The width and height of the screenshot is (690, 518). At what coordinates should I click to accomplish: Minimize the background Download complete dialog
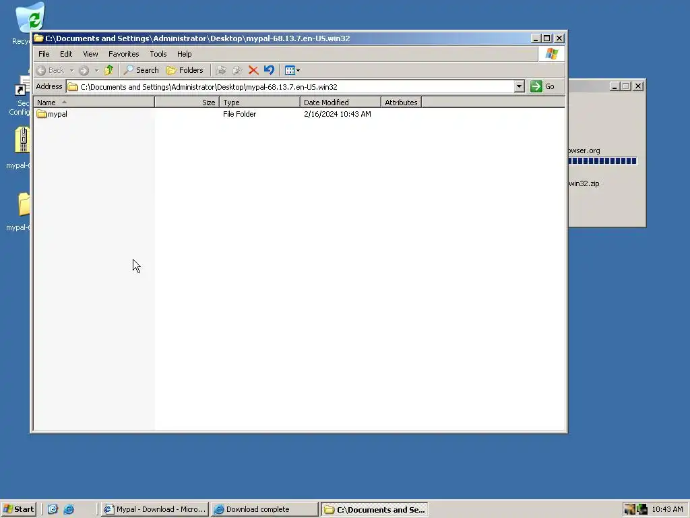tap(615, 86)
